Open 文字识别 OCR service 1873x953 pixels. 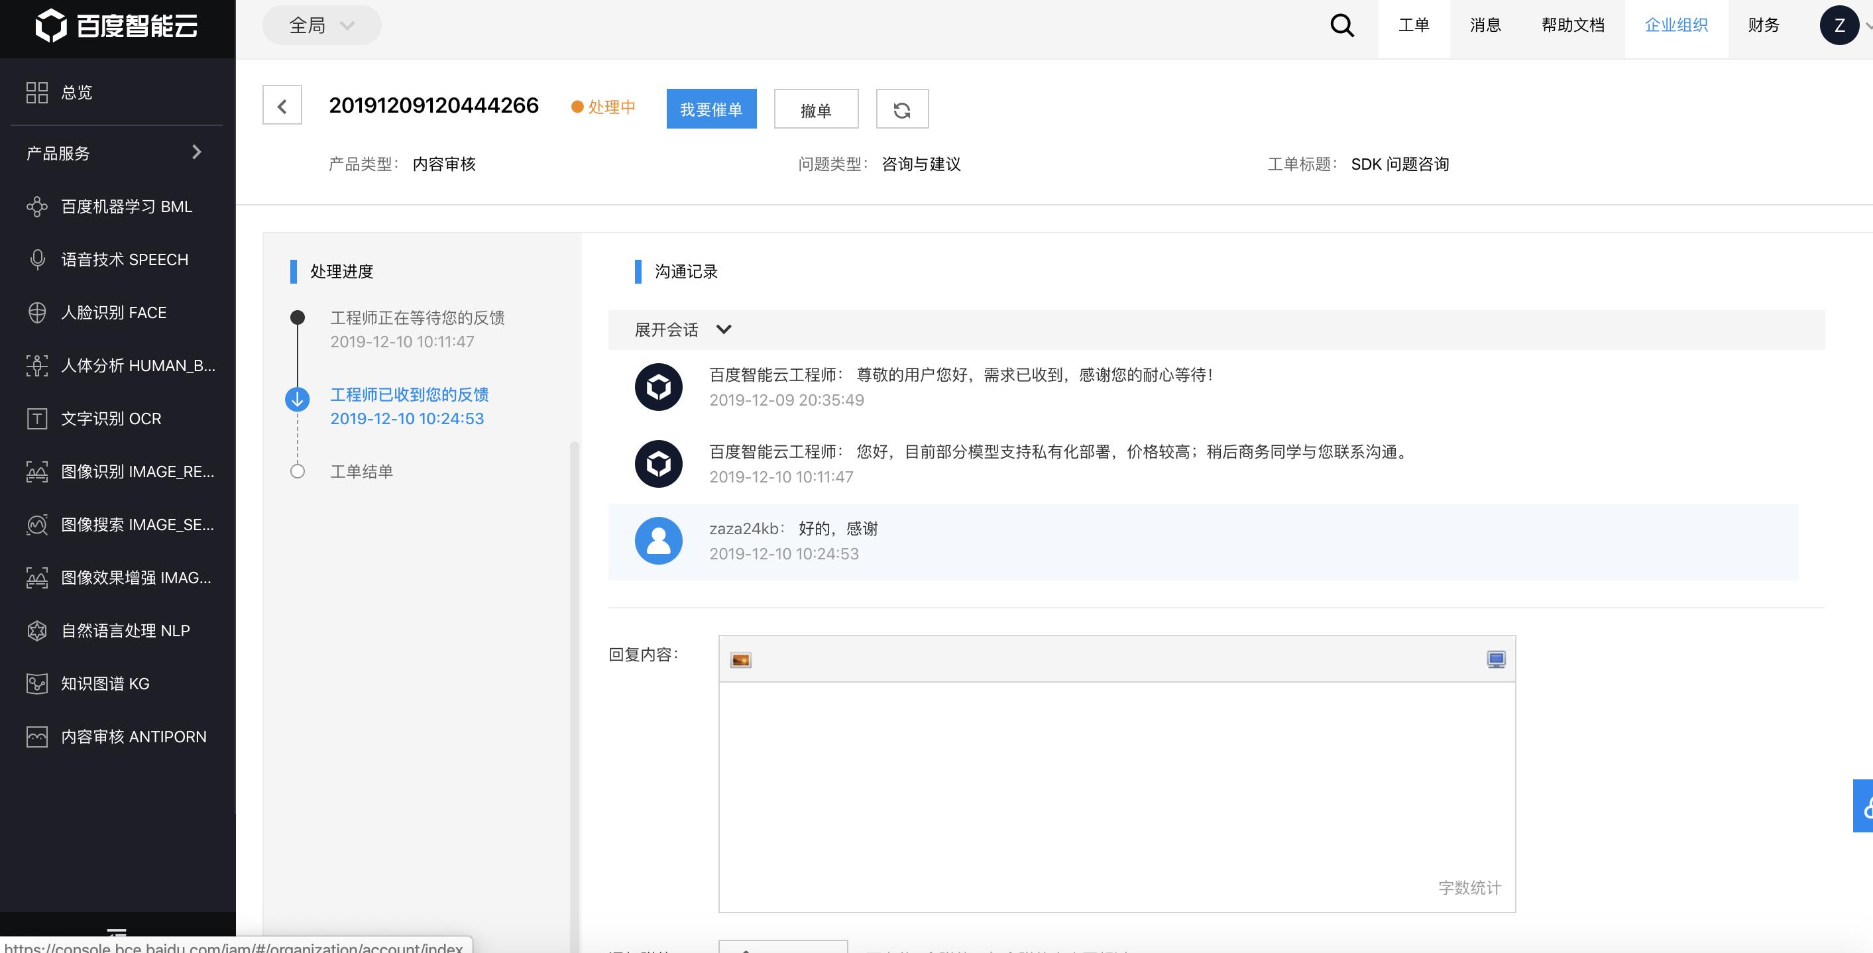point(111,419)
